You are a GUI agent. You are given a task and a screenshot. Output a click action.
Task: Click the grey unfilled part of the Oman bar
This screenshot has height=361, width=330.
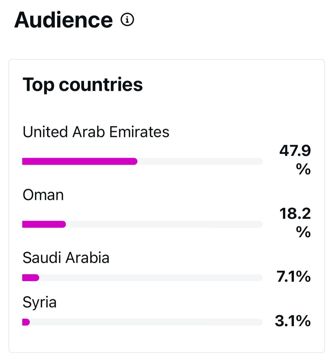pos(164,224)
